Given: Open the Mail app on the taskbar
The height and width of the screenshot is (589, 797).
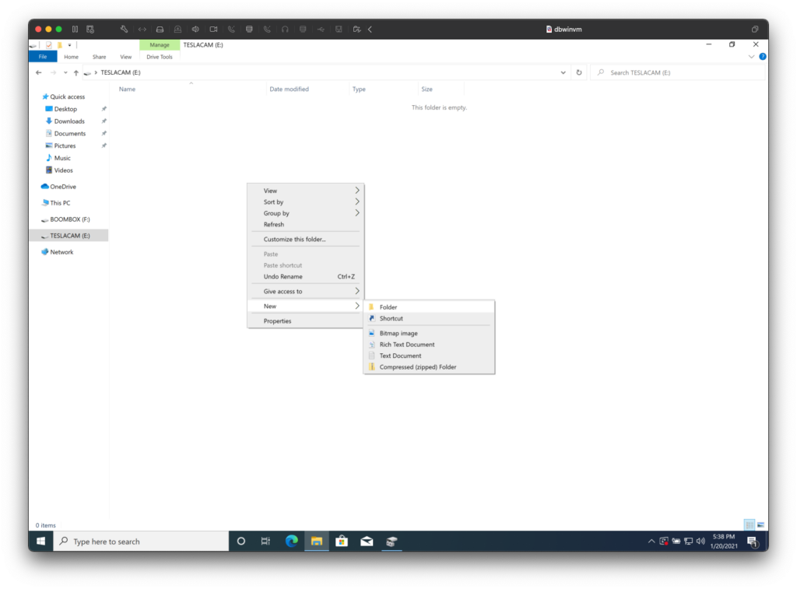Looking at the screenshot, I should coord(366,541).
